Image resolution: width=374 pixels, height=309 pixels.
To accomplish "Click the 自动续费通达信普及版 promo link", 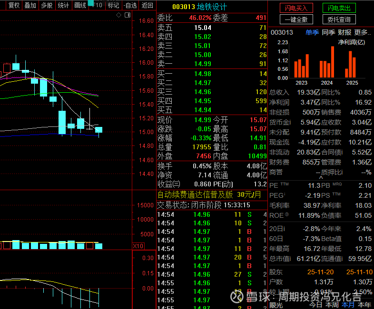I will (209, 195).
